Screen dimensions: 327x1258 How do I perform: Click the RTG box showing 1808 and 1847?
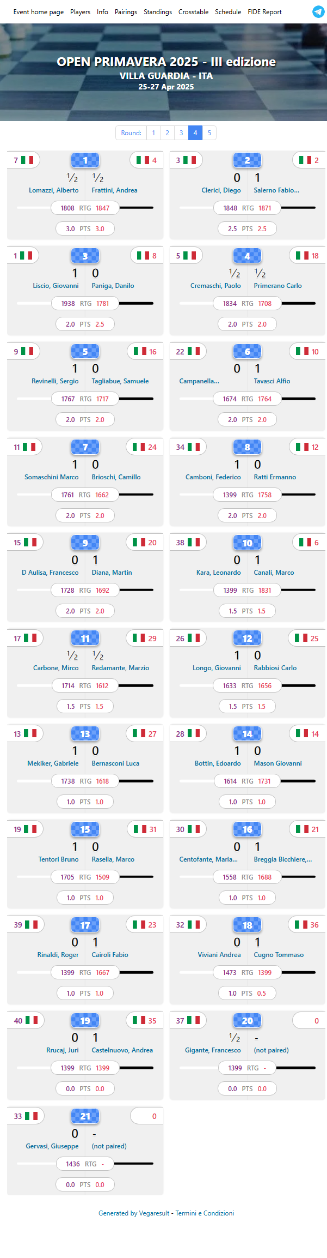click(85, 208)
